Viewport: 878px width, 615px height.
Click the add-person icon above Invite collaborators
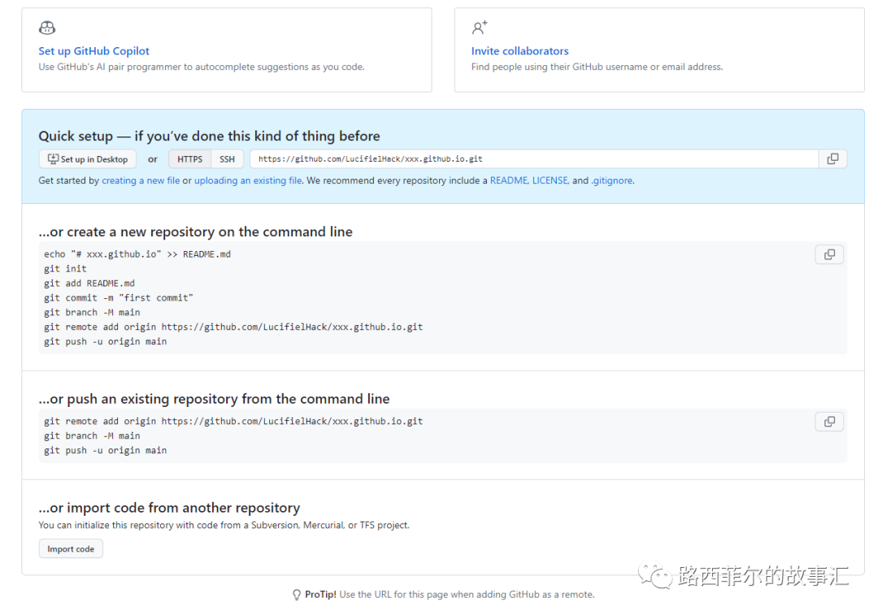pos(480,28)
